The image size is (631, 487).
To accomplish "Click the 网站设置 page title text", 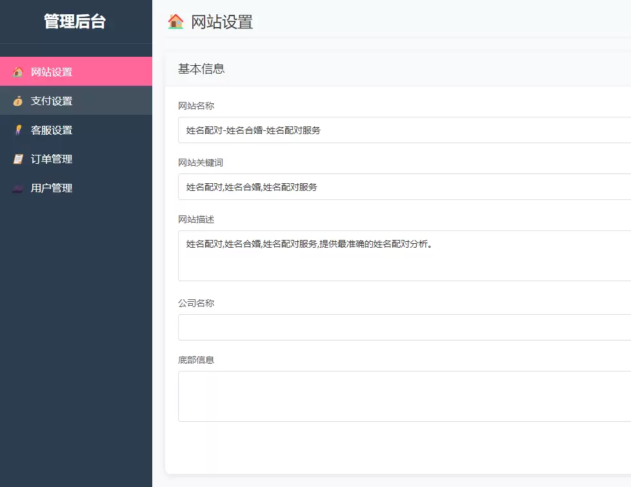I will [x=222, y=21].
